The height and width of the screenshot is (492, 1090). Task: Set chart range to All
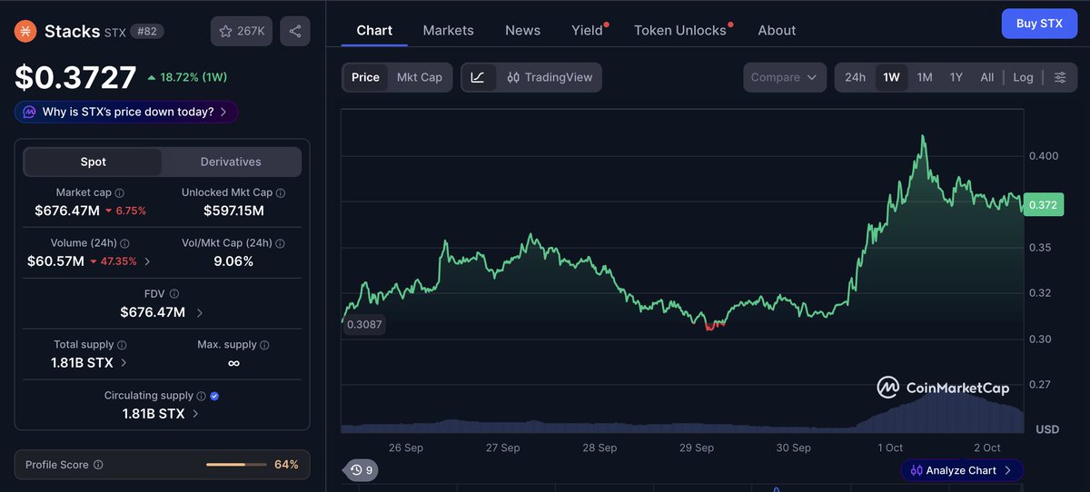[x=987, y=77]
